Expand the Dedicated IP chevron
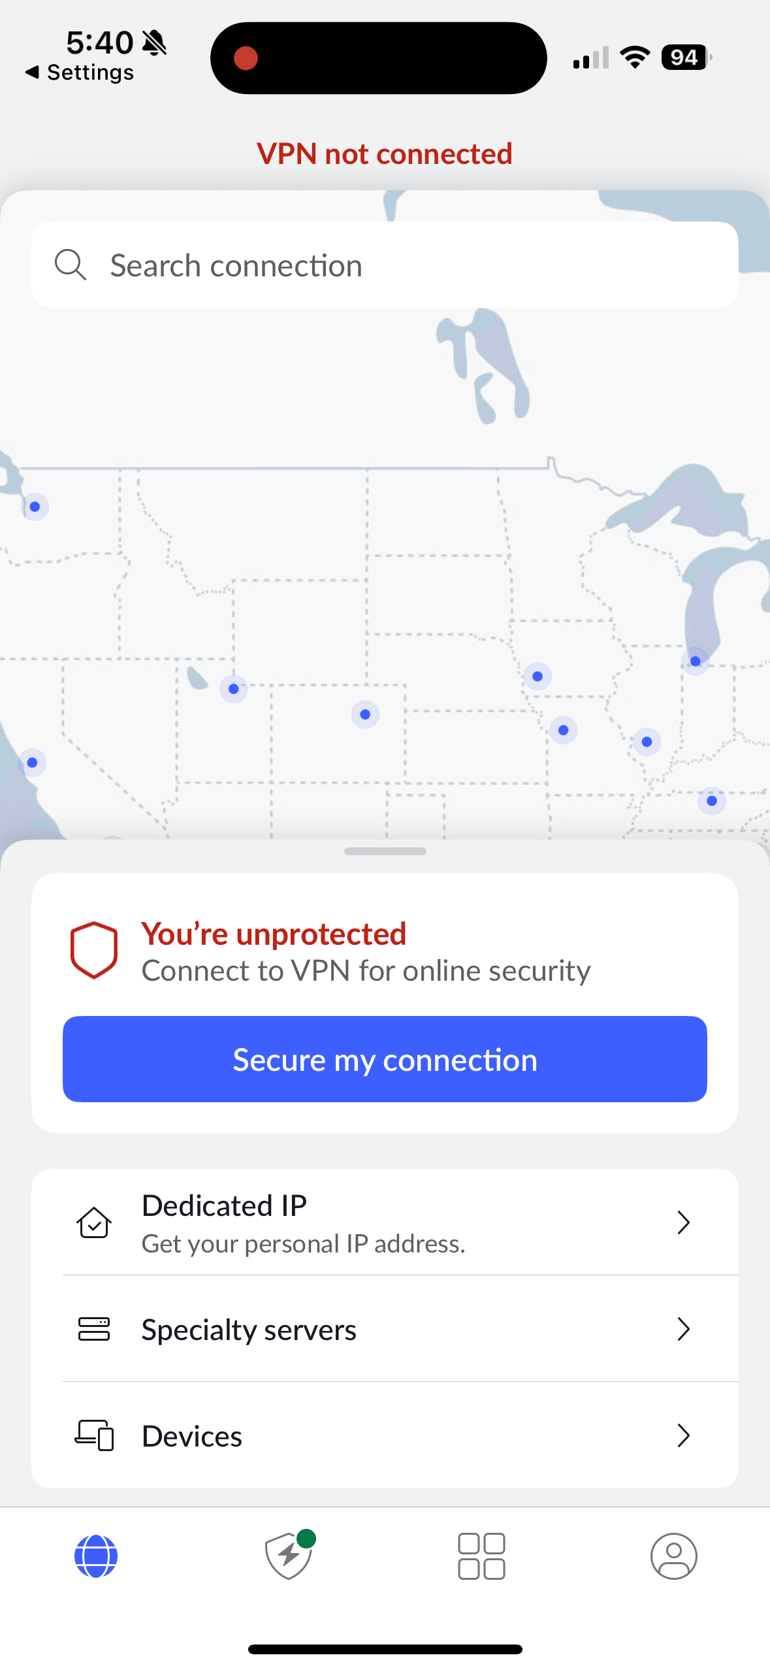Viewport: 770px width, 1670px height. 683,1222
